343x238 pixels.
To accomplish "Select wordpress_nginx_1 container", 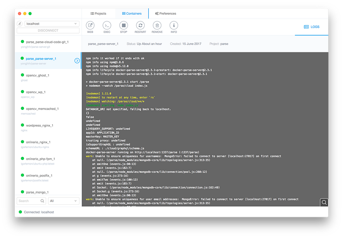I will 48,127.
